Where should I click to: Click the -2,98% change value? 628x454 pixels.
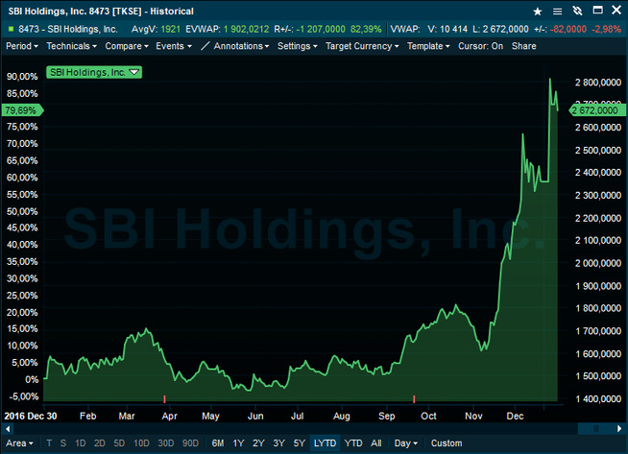[x=606, y=29]
